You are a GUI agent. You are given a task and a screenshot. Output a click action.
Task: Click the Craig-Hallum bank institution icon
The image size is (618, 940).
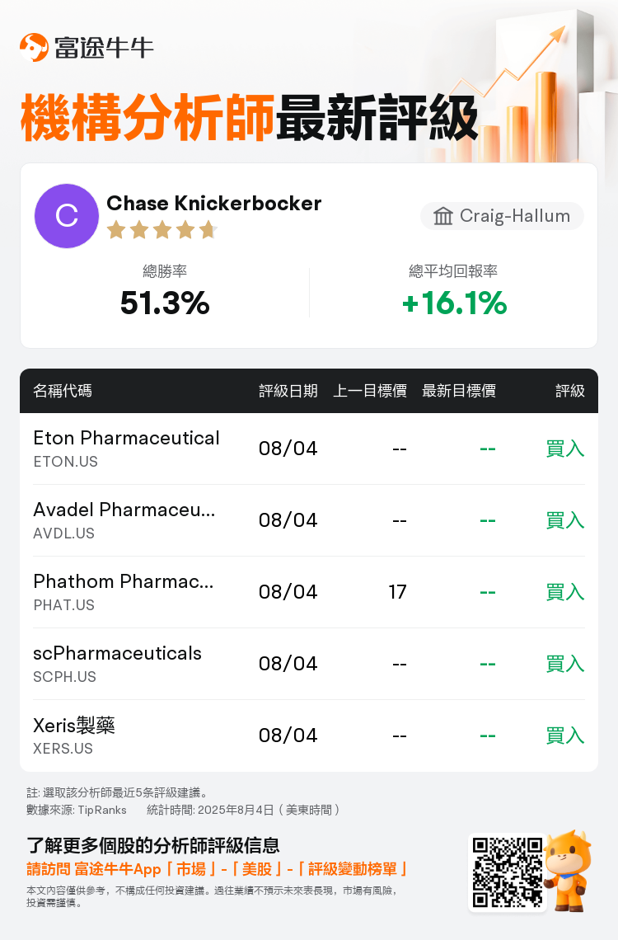pos(443,216)
